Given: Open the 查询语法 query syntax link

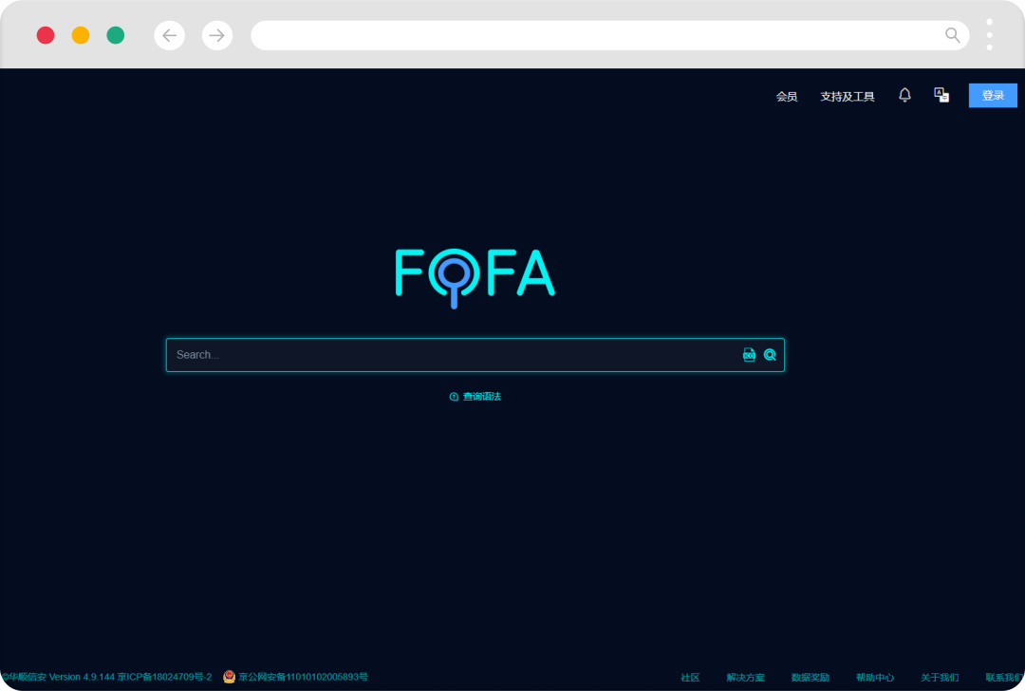Looking at the screenshot, I should [x=475, y=396].
